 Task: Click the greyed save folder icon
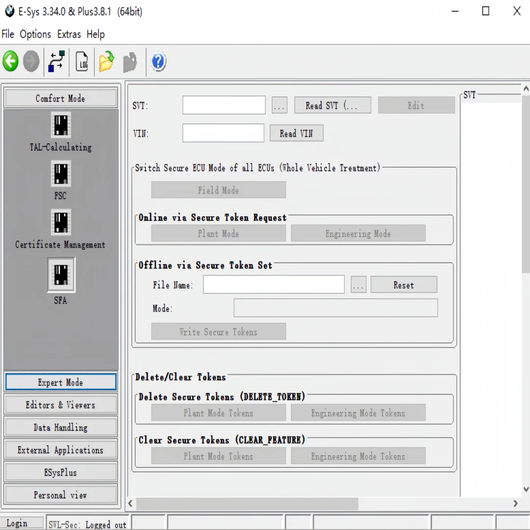(130, 62)
